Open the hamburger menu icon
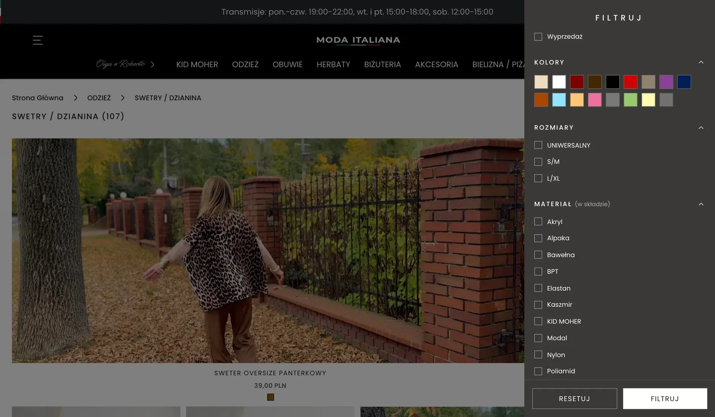Screen dimensions: 715x417 click(x=38, y=40)
